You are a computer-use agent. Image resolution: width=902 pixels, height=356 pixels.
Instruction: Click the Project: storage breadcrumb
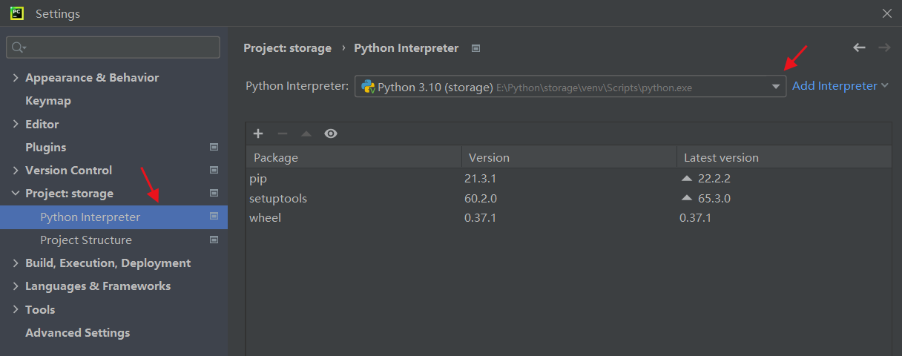click(287, 48)
